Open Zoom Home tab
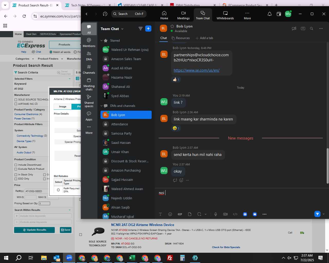This screenshot has height=263, width=329. 164,15
